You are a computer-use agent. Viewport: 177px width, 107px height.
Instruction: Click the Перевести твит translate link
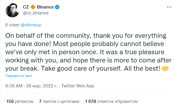[x=19, y=76]
